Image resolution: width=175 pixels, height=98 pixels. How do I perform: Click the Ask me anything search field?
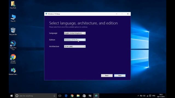click(x=36, y=96)
